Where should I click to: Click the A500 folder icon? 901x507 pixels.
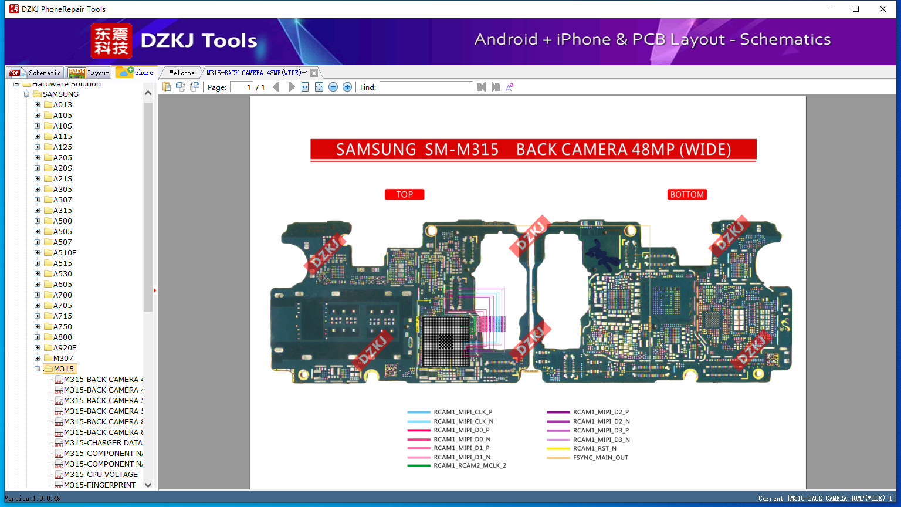coord(48,221)
